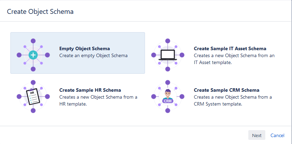Click the CRM badge label on avatar icon
The image size is (292, 144).
click(168, 101)
